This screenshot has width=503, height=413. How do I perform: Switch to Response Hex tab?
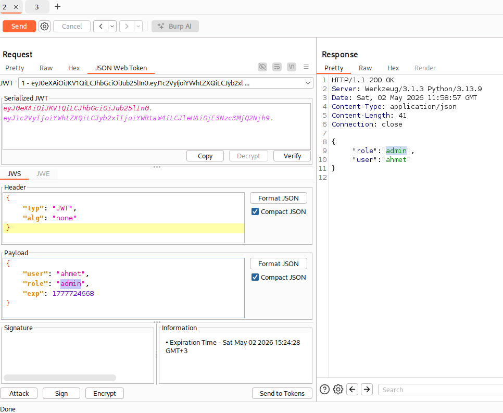click(x=393, y=68)
